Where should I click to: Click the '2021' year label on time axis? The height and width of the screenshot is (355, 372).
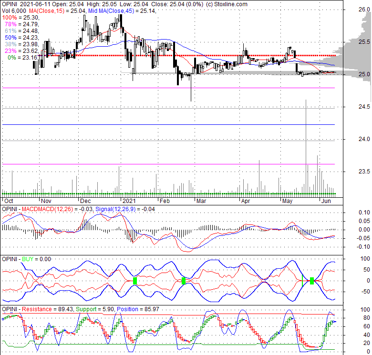(x=129, y=201)
